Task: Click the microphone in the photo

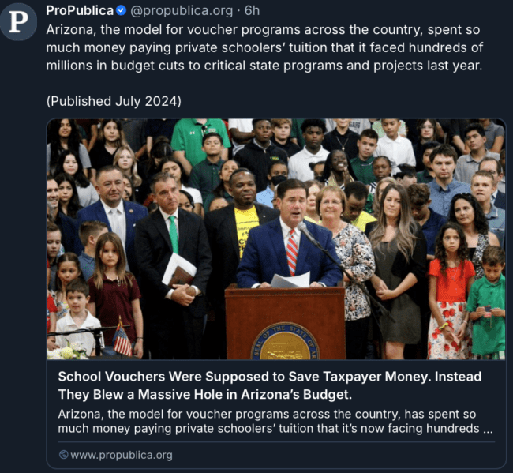Action: tap(308, 234)
